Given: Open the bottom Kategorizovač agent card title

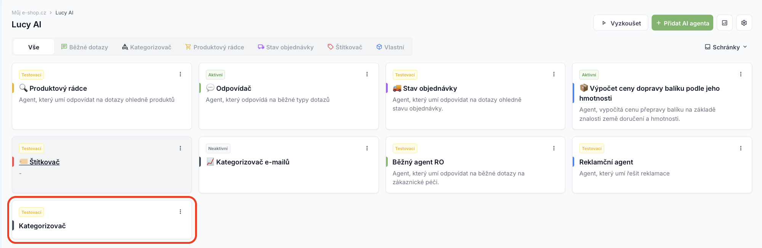Looking at the screenshot, I should pyautogui.click(x=42, y=226).
